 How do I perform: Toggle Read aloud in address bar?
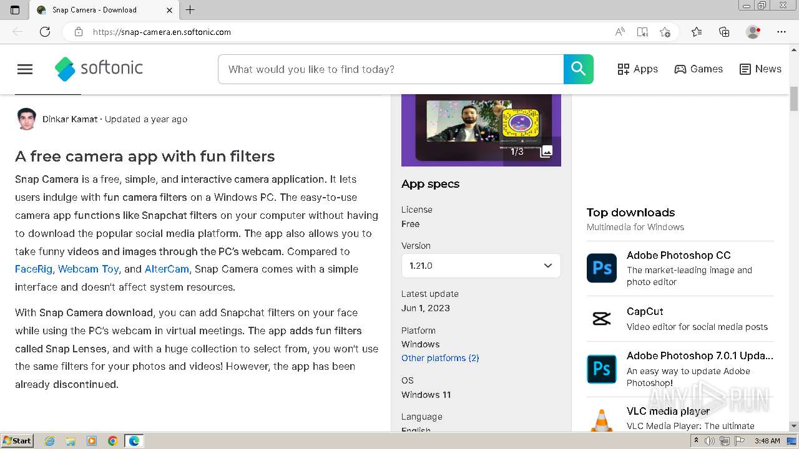pos(620,32)
